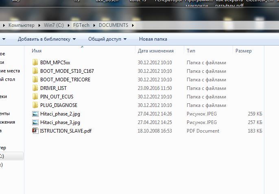
Task: Click the BDM_MPC5xx folder name
Action: point(55,63)
